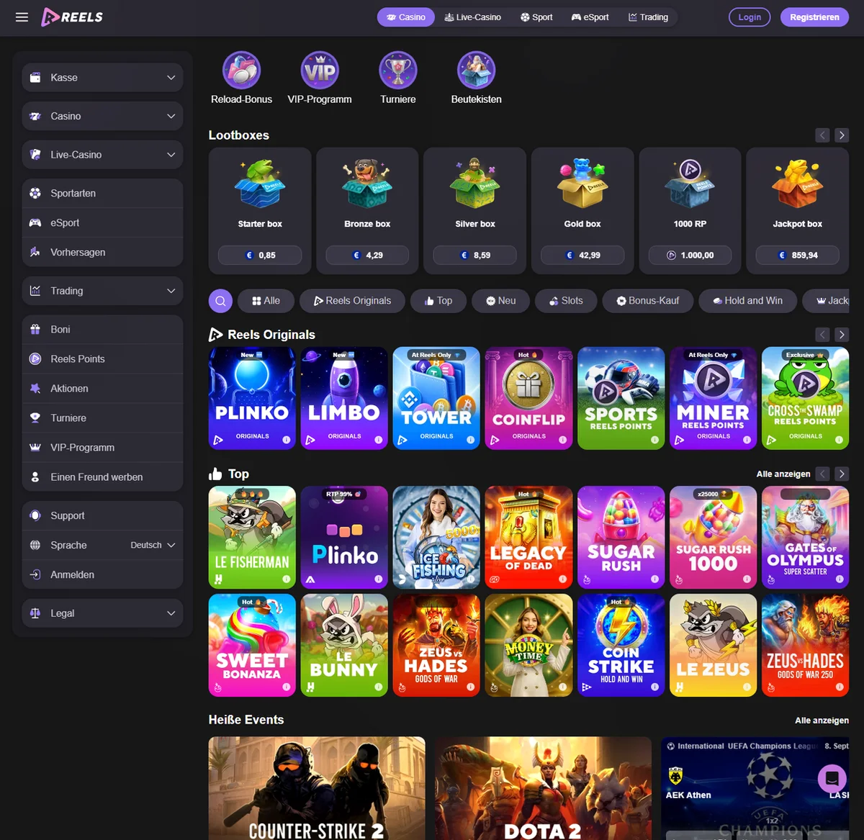Screen dimensions: 864x840
Task: Click info icon on Coinflip card
Action: [562, 440]
